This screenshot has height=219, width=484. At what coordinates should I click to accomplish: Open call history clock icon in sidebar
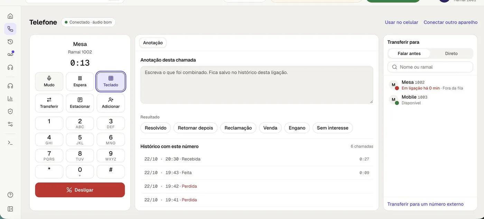coord(10,42)
